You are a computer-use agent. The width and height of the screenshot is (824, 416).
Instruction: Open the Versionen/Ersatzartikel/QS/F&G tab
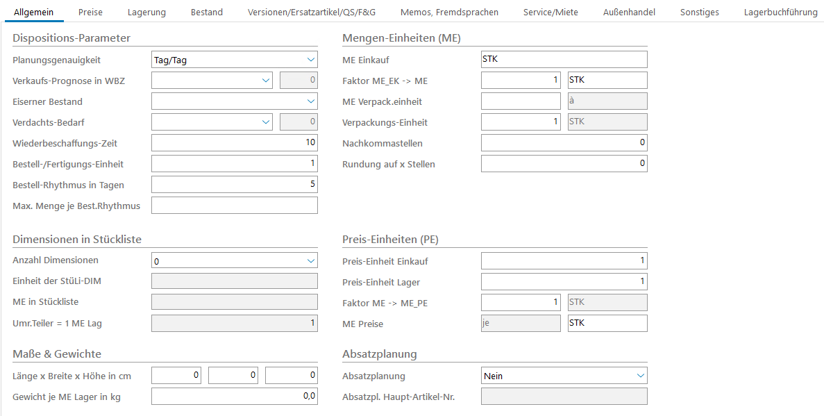312,12
